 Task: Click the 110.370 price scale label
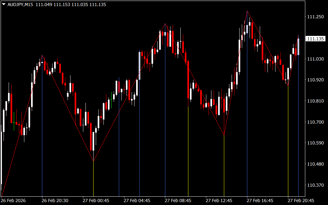pos(315,185)
